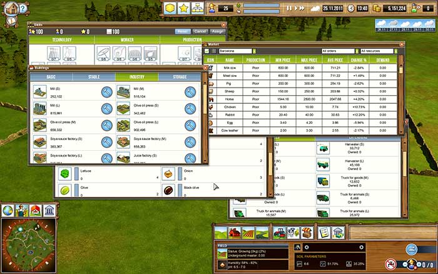
Task: Click build button for Mill (S) 252,102
Action: coord(107,92)
